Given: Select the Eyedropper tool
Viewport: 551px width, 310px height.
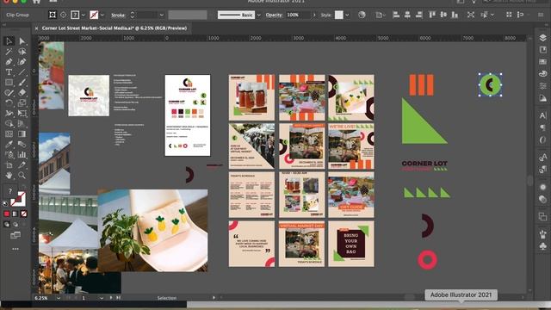Looking at the screenshot, I should [x=9, y=144].
